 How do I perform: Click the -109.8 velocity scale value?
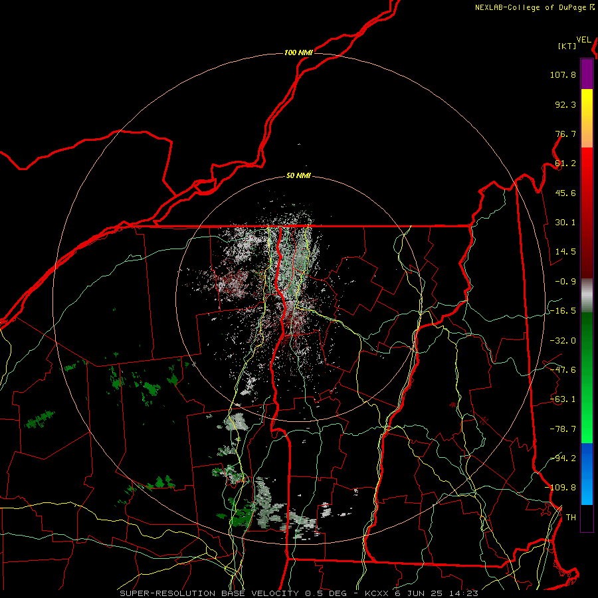point(560,488)
